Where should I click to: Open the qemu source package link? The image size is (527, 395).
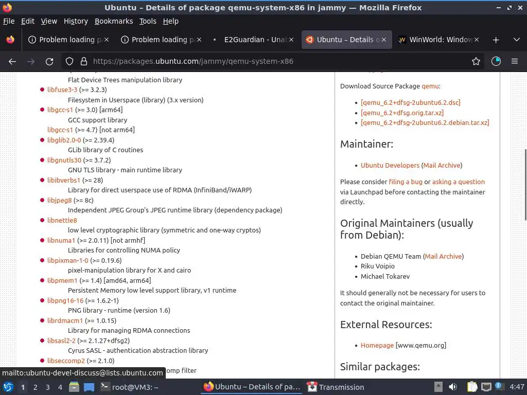pos(430,86)
